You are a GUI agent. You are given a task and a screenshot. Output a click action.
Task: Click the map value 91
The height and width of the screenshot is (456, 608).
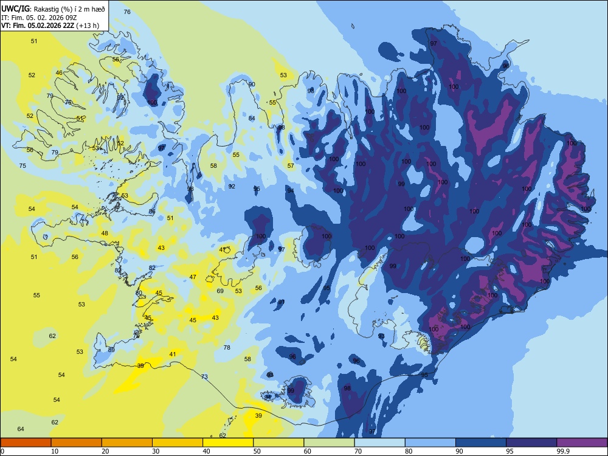pyautogui.click(x=281, y=302)
